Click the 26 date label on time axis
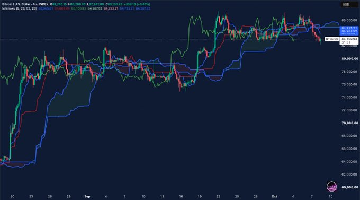 pyautogui.click(x=50, y=196)
